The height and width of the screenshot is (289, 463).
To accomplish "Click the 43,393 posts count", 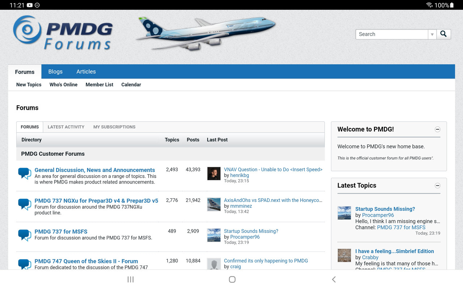I will [193, 169].
